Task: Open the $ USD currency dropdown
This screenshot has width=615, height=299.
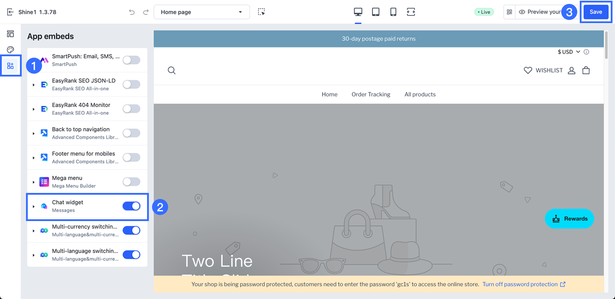Action: click(569, 52)
